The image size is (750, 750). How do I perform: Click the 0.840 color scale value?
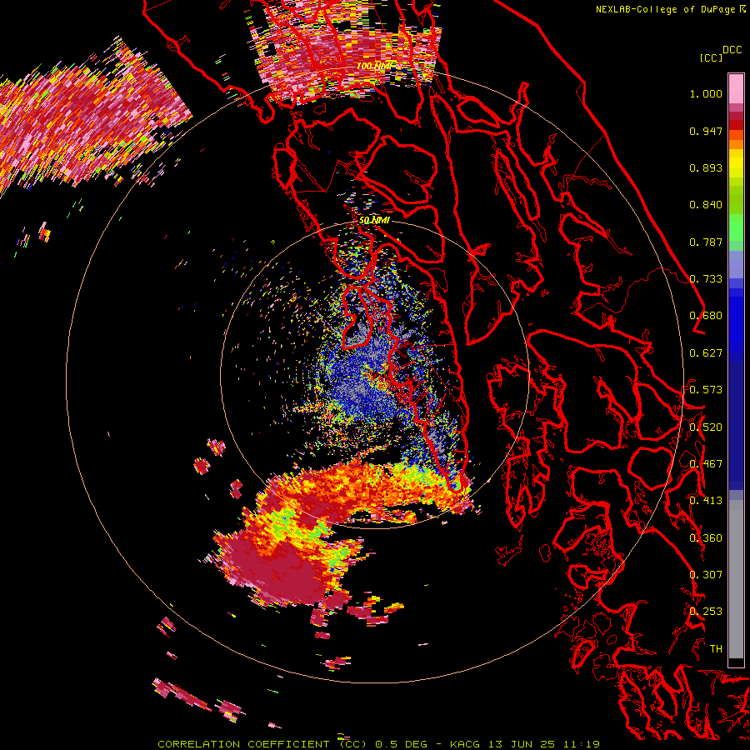[x=706, y=205]
